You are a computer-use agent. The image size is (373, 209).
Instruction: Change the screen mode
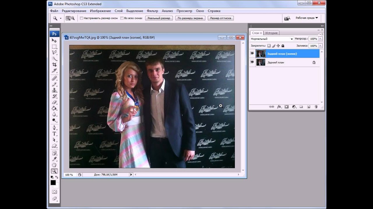click(54, 199)
